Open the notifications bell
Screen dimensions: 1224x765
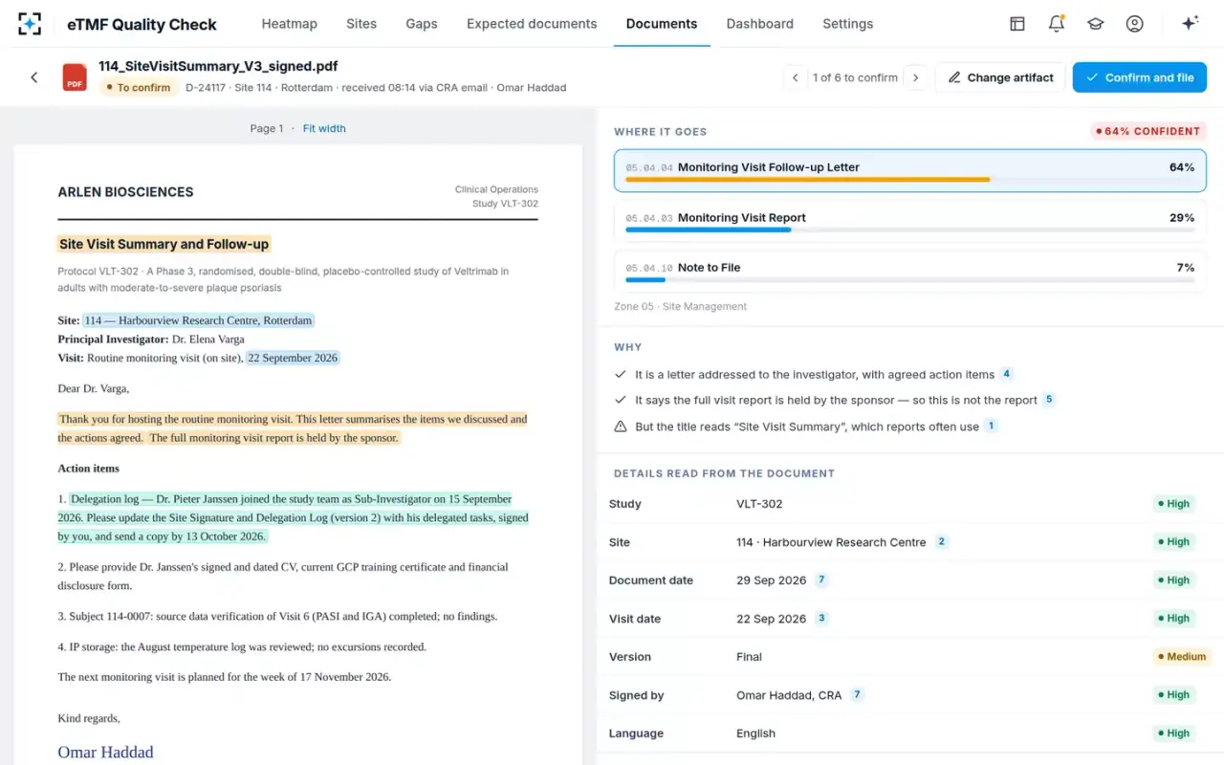pyautogui.click(x=1057, y=24)
